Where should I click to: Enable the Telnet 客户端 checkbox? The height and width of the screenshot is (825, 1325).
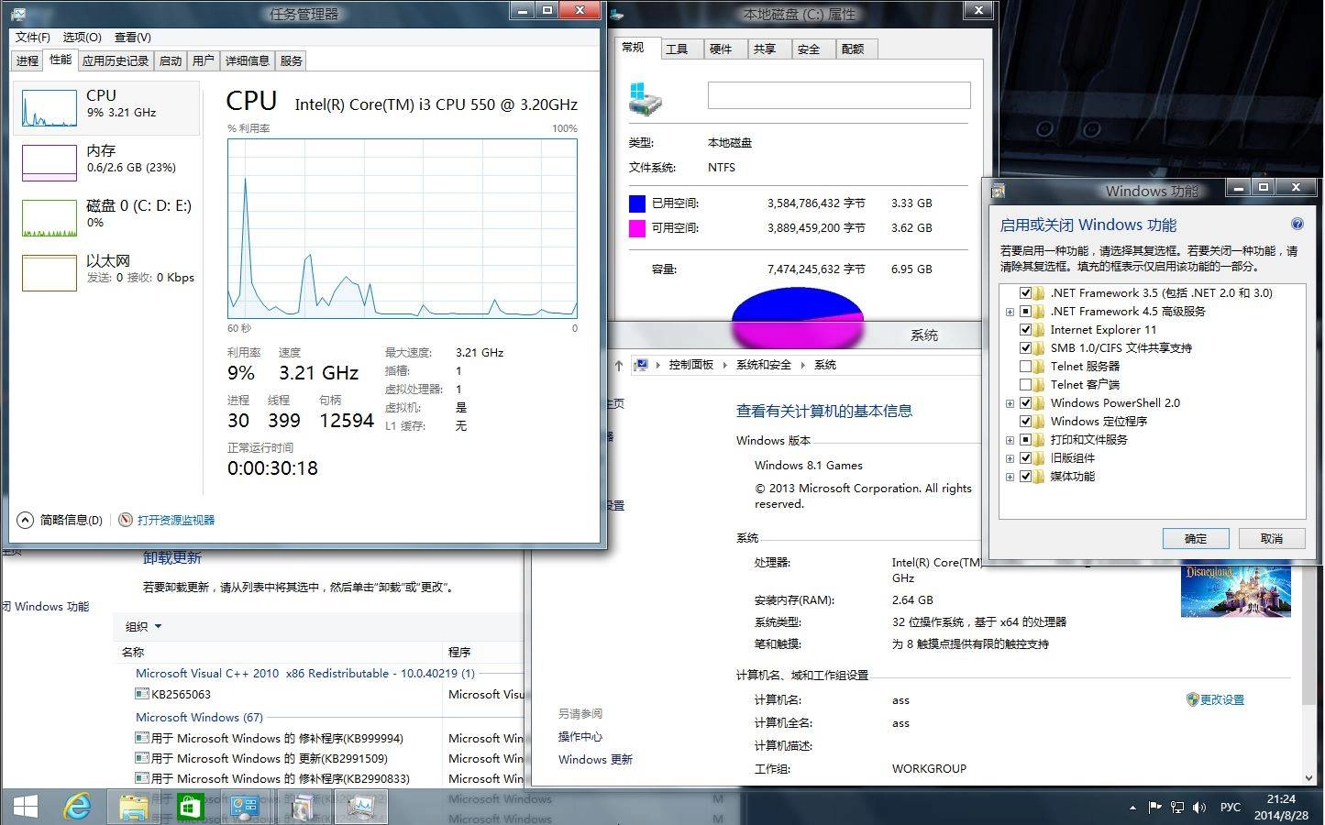coord(1026,385)
